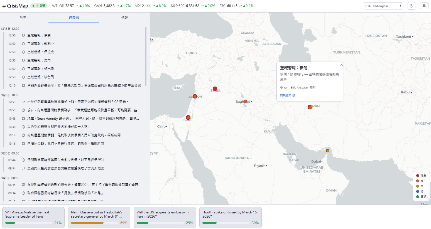Open the UTC+8 Shanghai timezone dropdown
The image size is (431, 229).
pos(383,6)
